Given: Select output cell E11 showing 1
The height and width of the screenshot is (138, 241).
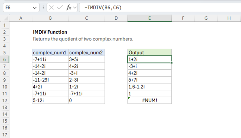Looking at the screenshot, I should tap(149, 93).
